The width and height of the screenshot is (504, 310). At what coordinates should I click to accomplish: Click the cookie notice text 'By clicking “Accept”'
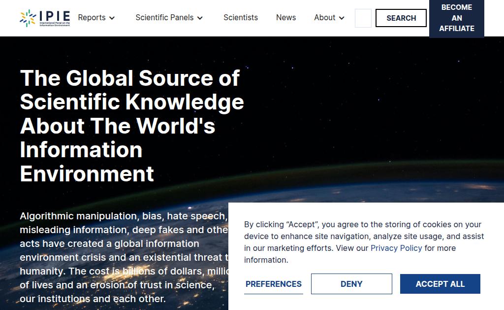pos(364,242)
